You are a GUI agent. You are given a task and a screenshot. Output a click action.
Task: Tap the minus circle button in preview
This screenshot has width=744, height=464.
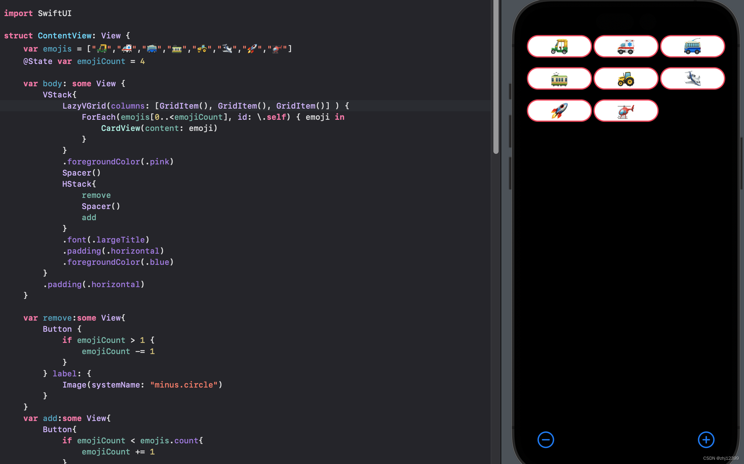546,440
